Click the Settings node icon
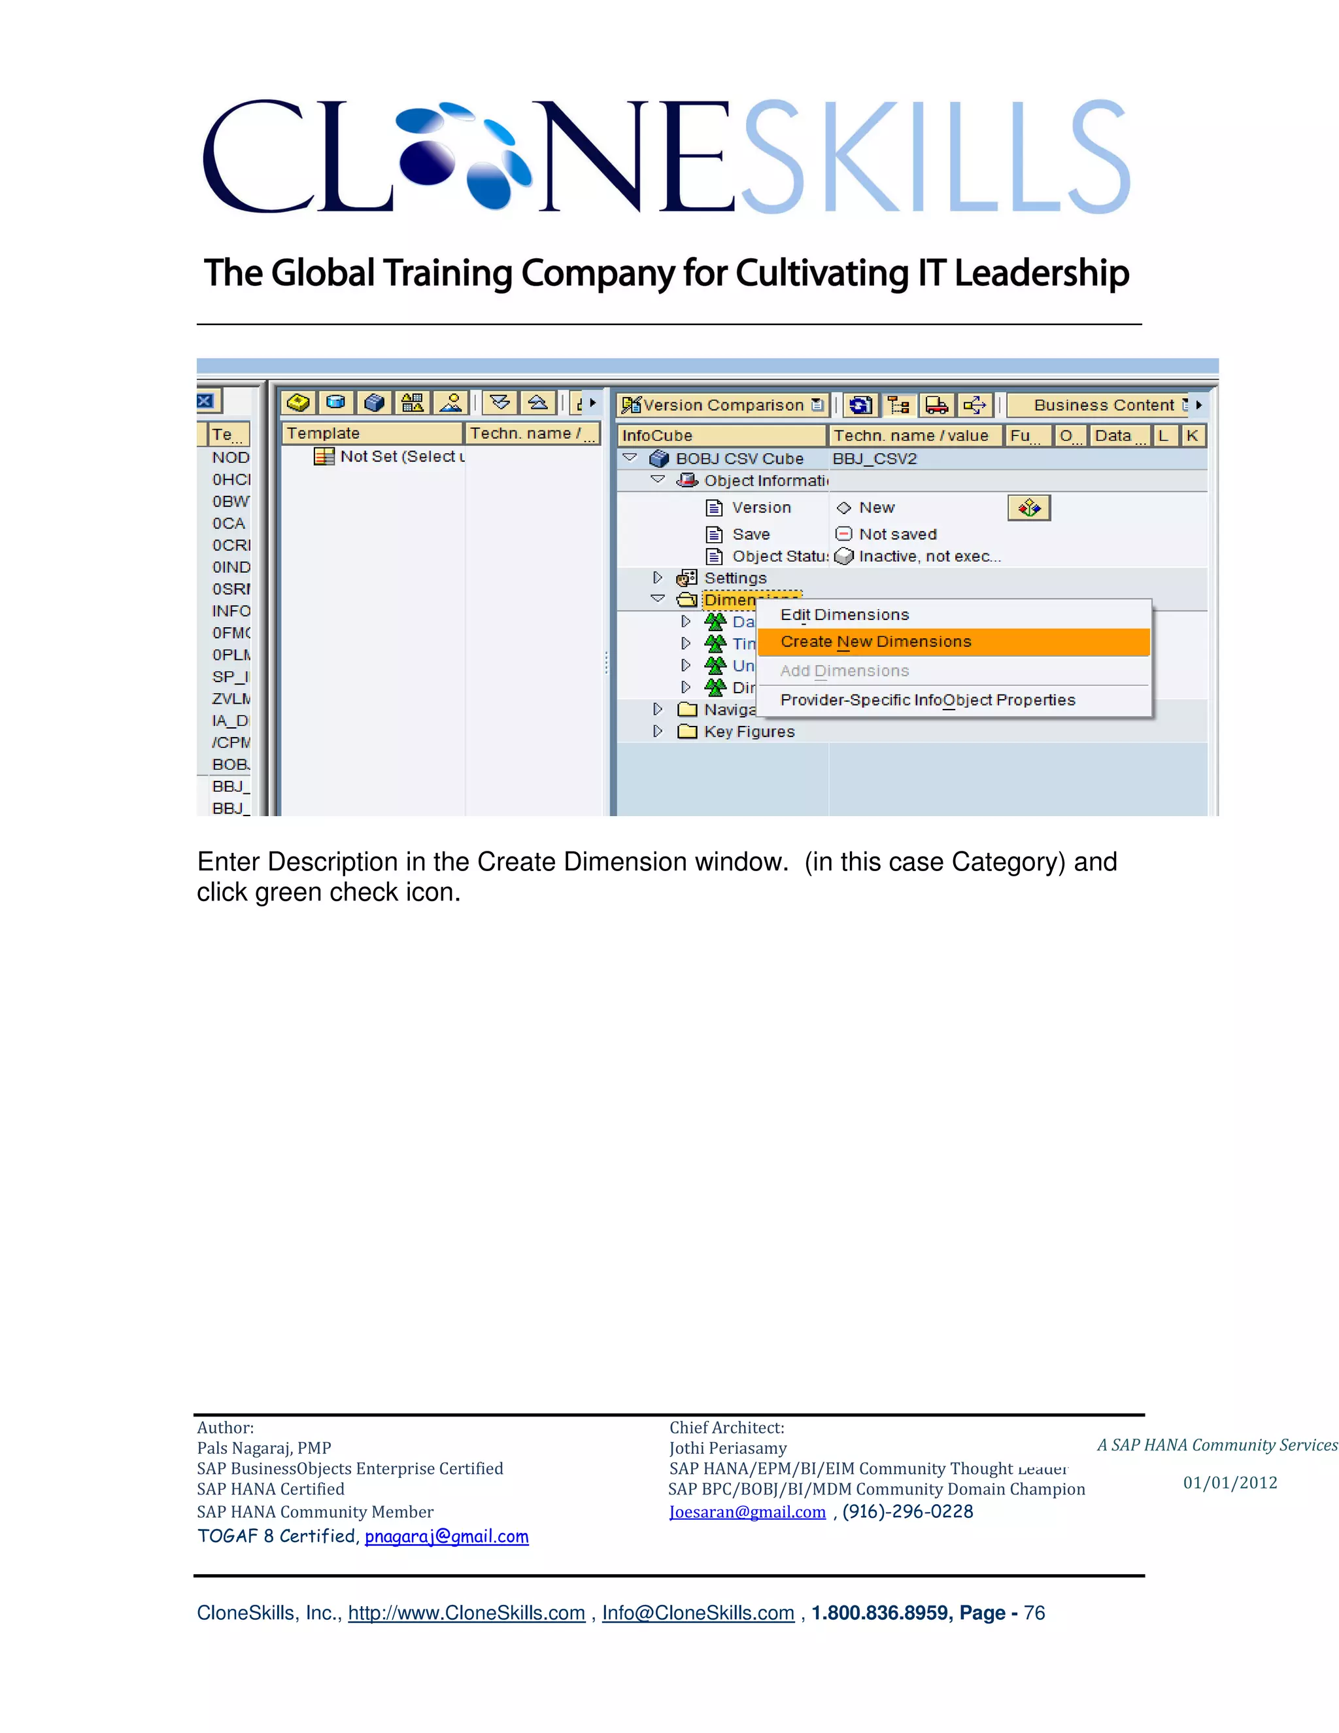The width and height of the screenshot is (1339, 1733). click(x=687, y=577)
